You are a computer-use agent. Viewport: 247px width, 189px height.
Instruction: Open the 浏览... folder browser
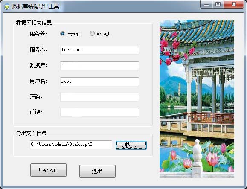point(131,145)
